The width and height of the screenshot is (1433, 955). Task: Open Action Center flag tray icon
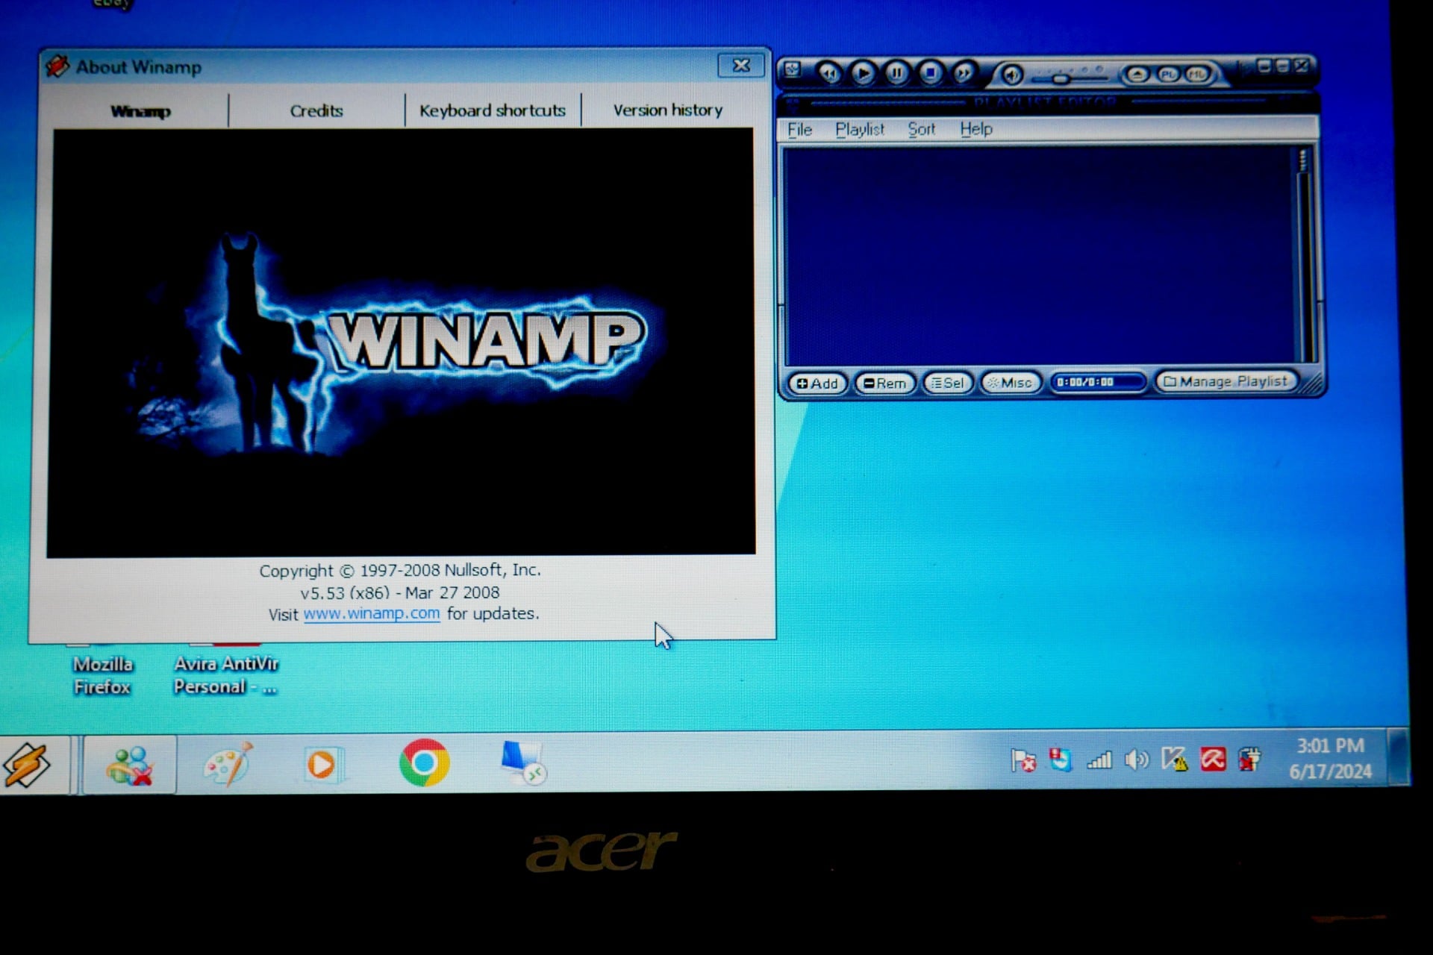coord(1023,760)
